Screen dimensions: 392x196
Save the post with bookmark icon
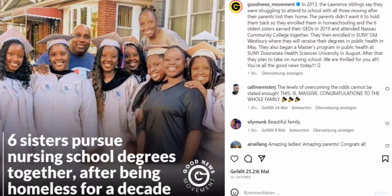point(385,159)
